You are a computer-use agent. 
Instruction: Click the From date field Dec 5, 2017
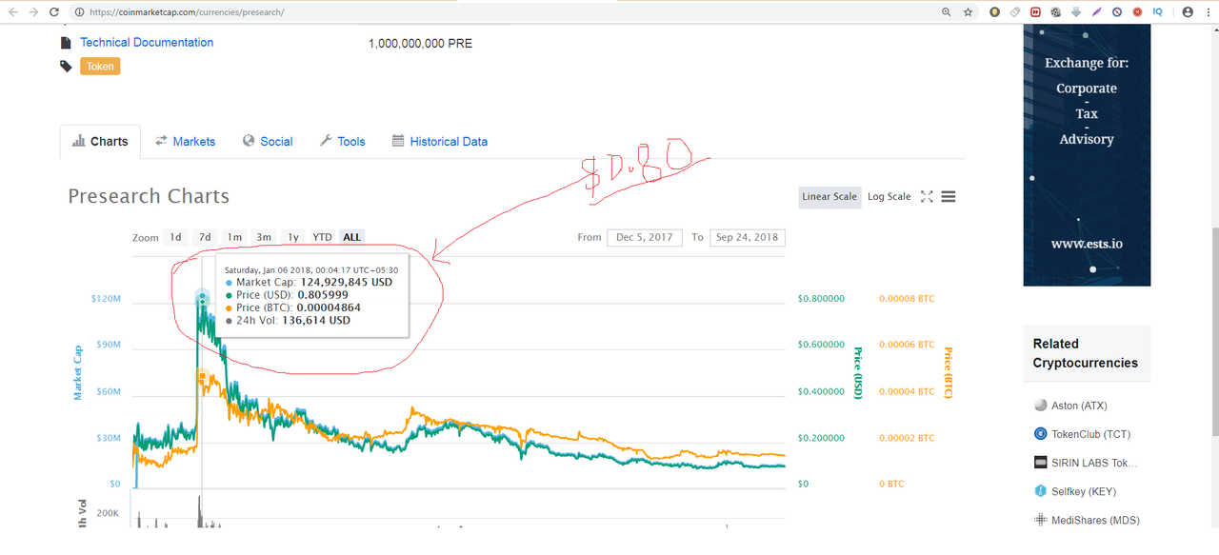645,237
